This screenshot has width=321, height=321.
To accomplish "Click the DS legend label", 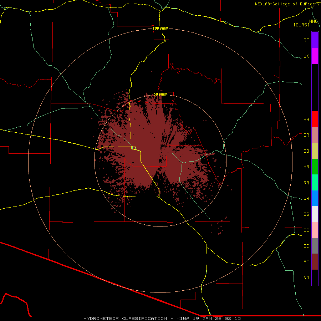I will click(306, 214).
